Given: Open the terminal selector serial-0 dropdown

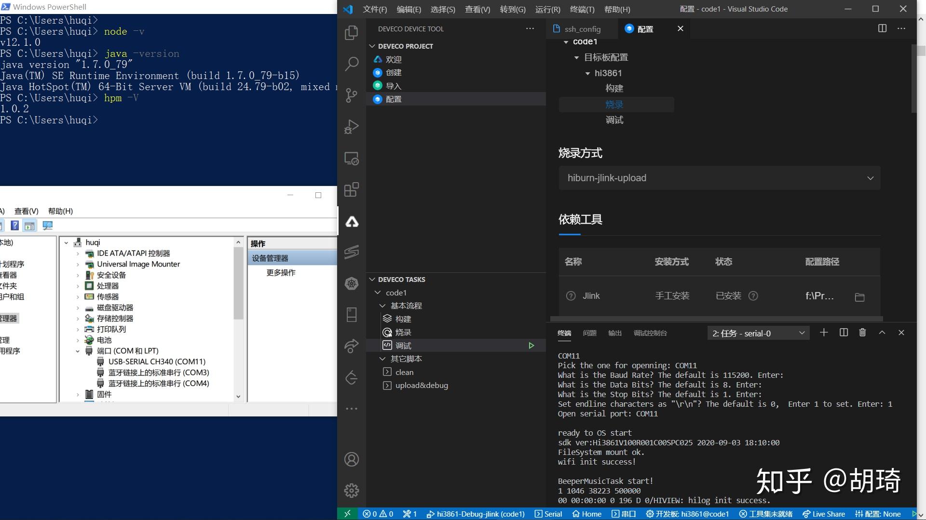Looking at the screenshot, I should [x=758, y=333].
